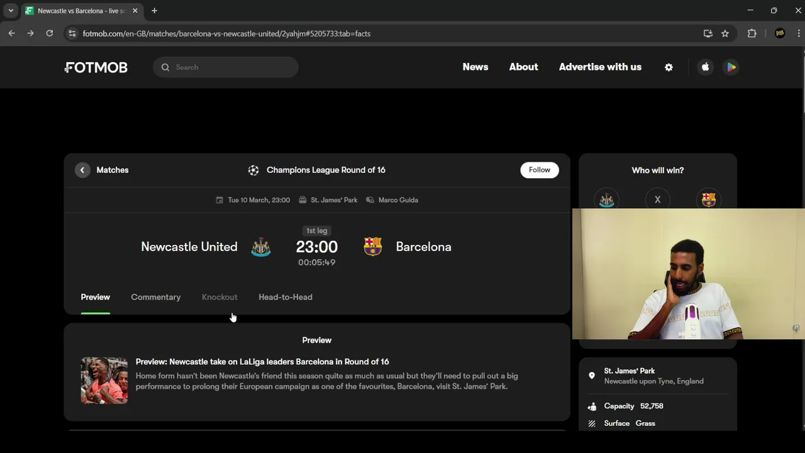Open Champions League Round of 16 link
Screen dimensions: 805x453
point(326,170)
